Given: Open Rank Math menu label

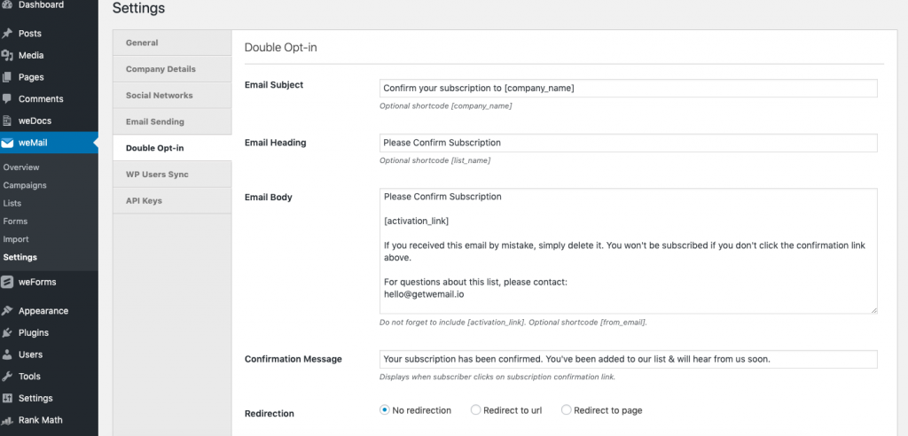Looking at the screenshot, I should [x=41, y=420].
